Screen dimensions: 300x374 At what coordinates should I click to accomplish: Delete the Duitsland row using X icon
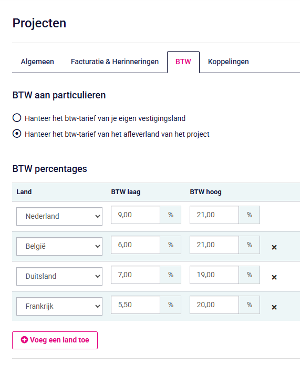[x=274, y=277]
